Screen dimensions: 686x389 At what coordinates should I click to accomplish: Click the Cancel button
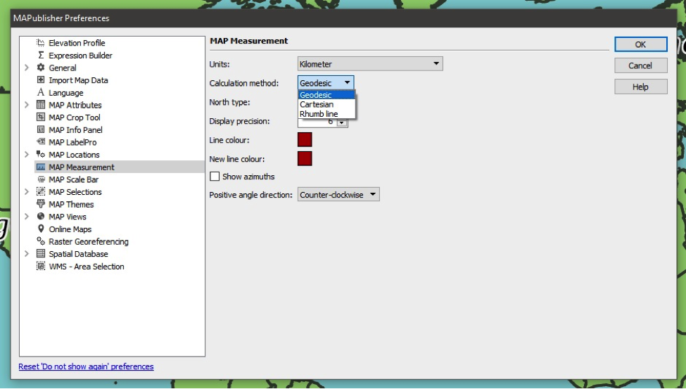[x=640, y=65]
